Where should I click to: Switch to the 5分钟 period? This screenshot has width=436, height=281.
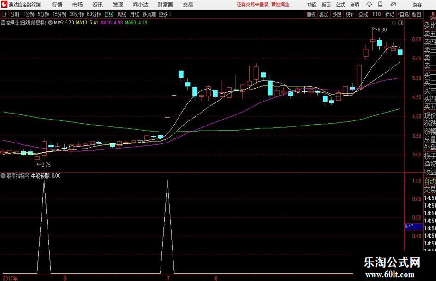(x=43, y=14)
